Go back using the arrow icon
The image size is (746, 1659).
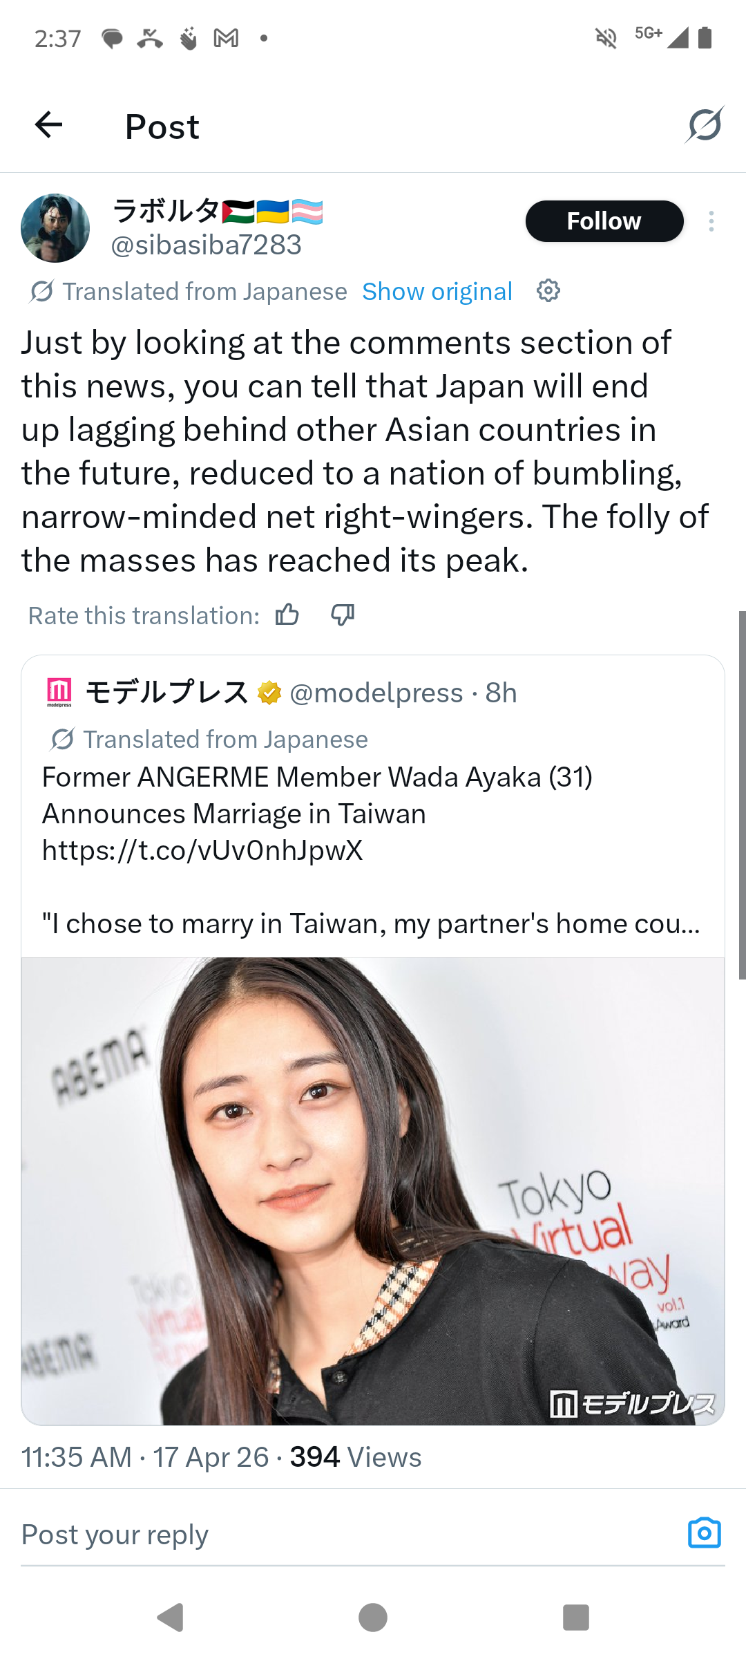pos(48,125)
